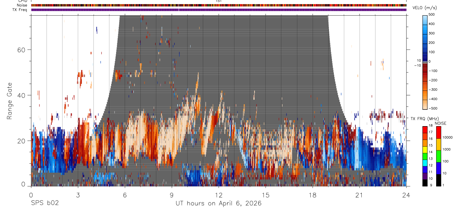Click the 'SPS b02' station label
This screenshot has height=211, width=457.
45,204
